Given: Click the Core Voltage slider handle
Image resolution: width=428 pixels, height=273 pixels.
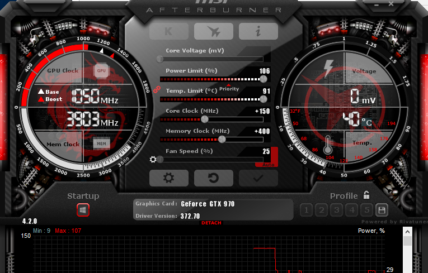Looking at the screenshot, I should [x=160, y=59].
